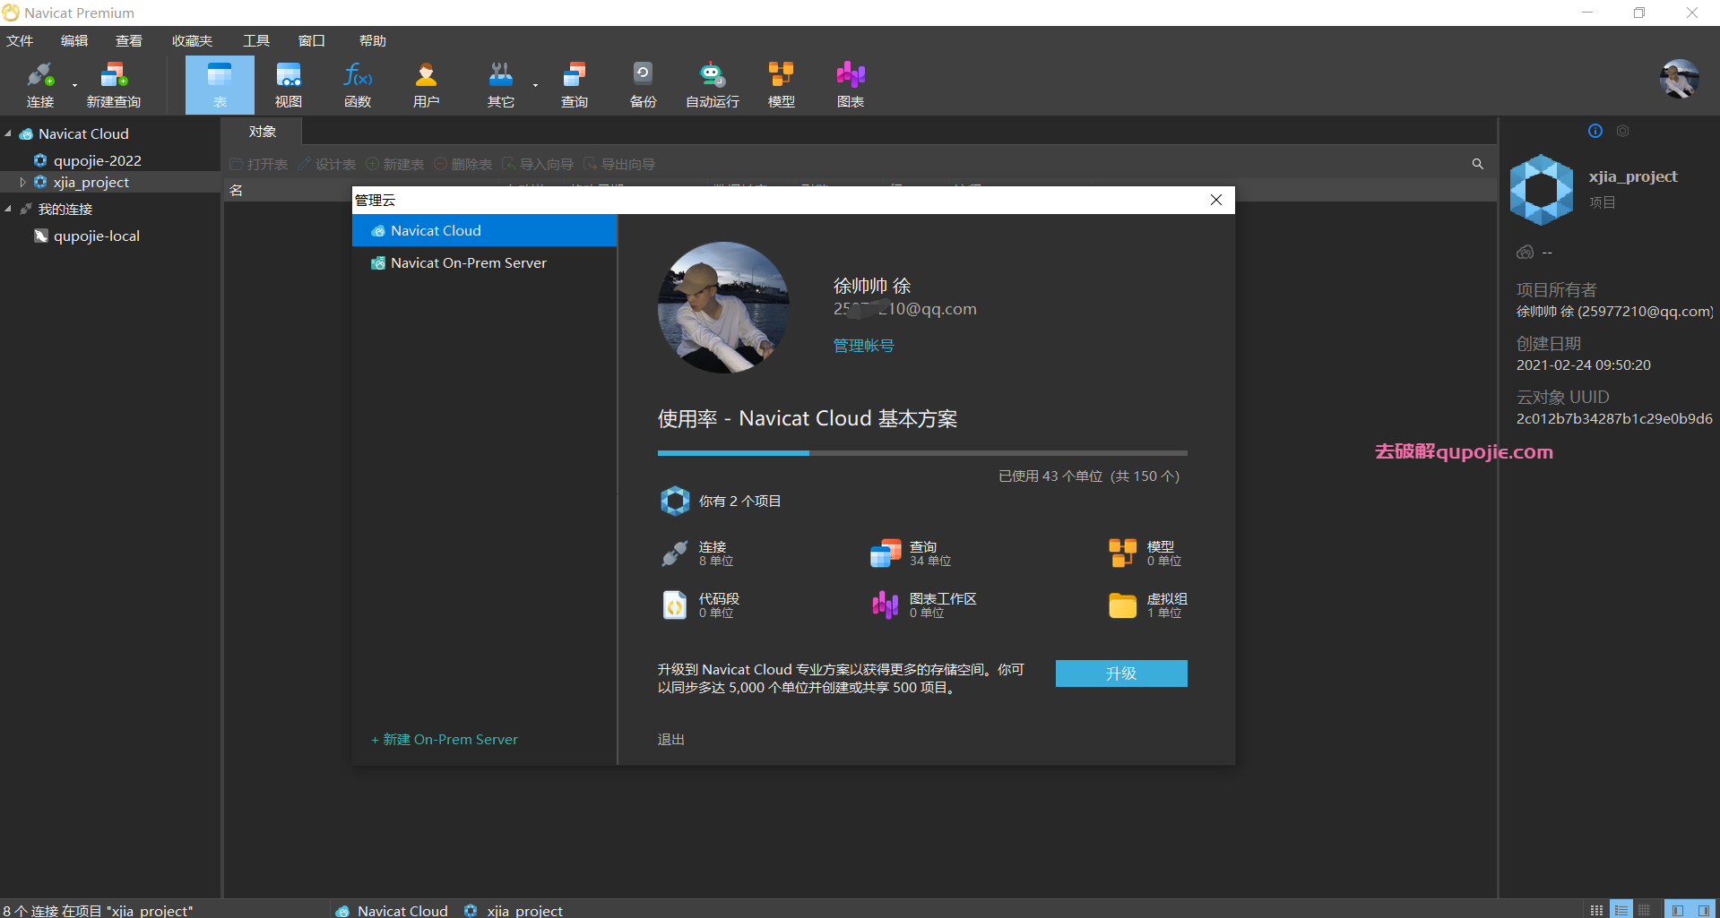1720x918 pixels.
Task: Switch to detail table view in status bar
Action: [1644, 910]
